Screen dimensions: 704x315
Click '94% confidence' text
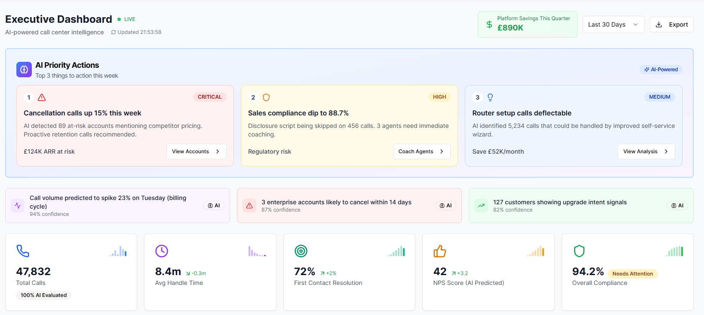(x=49, y=214)
